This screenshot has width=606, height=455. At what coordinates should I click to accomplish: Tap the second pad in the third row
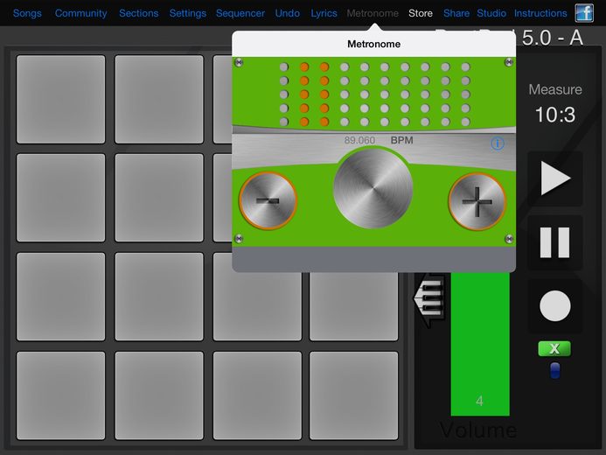159,297
